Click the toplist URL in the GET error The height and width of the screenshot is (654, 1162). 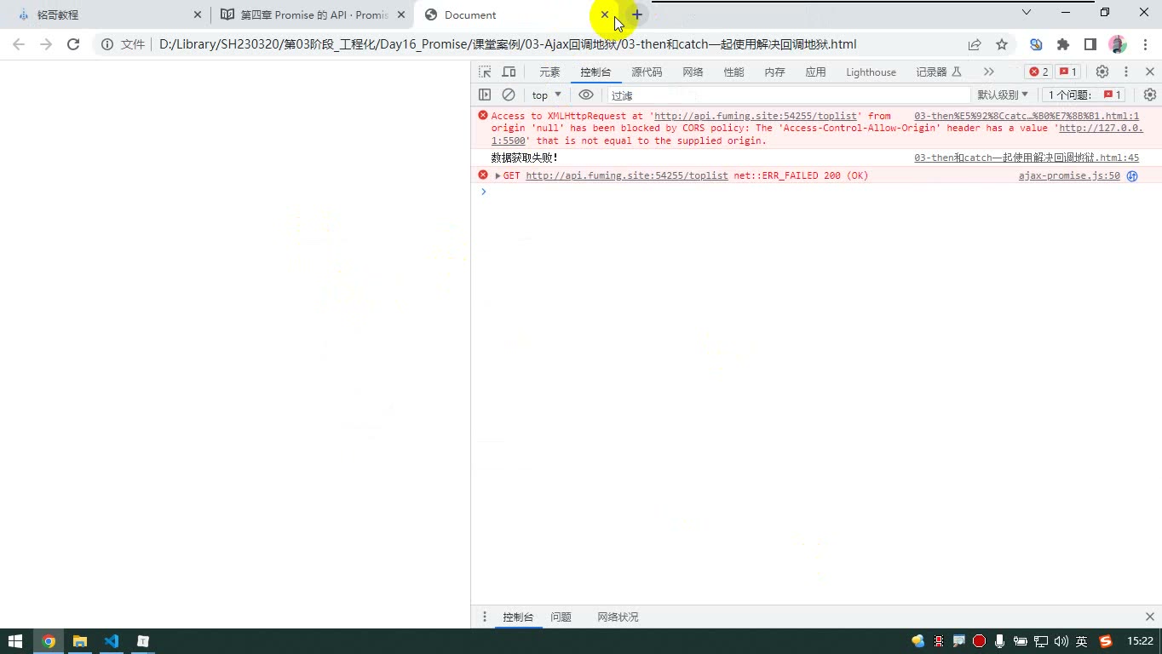[x=627, y=175]
